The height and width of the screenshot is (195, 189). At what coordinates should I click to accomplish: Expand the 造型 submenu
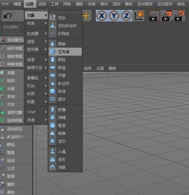point(36,41)
